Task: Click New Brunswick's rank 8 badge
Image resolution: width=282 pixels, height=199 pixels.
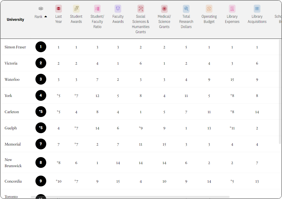Action: (41, 162)
